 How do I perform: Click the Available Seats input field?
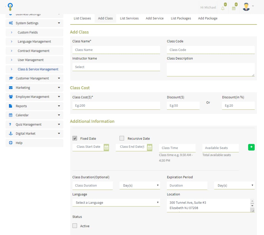(x=221, y=148)
